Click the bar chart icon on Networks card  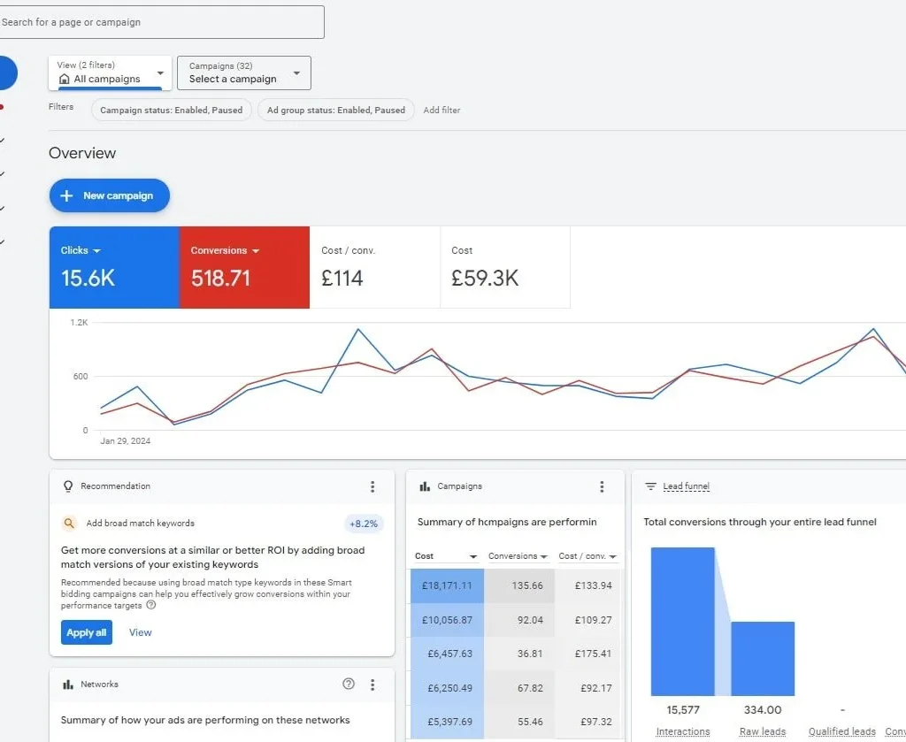pyautogui.click(x=68, y=685)
